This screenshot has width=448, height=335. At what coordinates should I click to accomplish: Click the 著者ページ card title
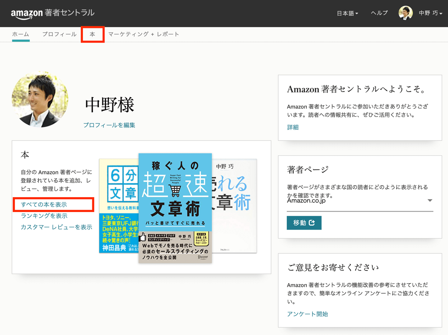308,170
